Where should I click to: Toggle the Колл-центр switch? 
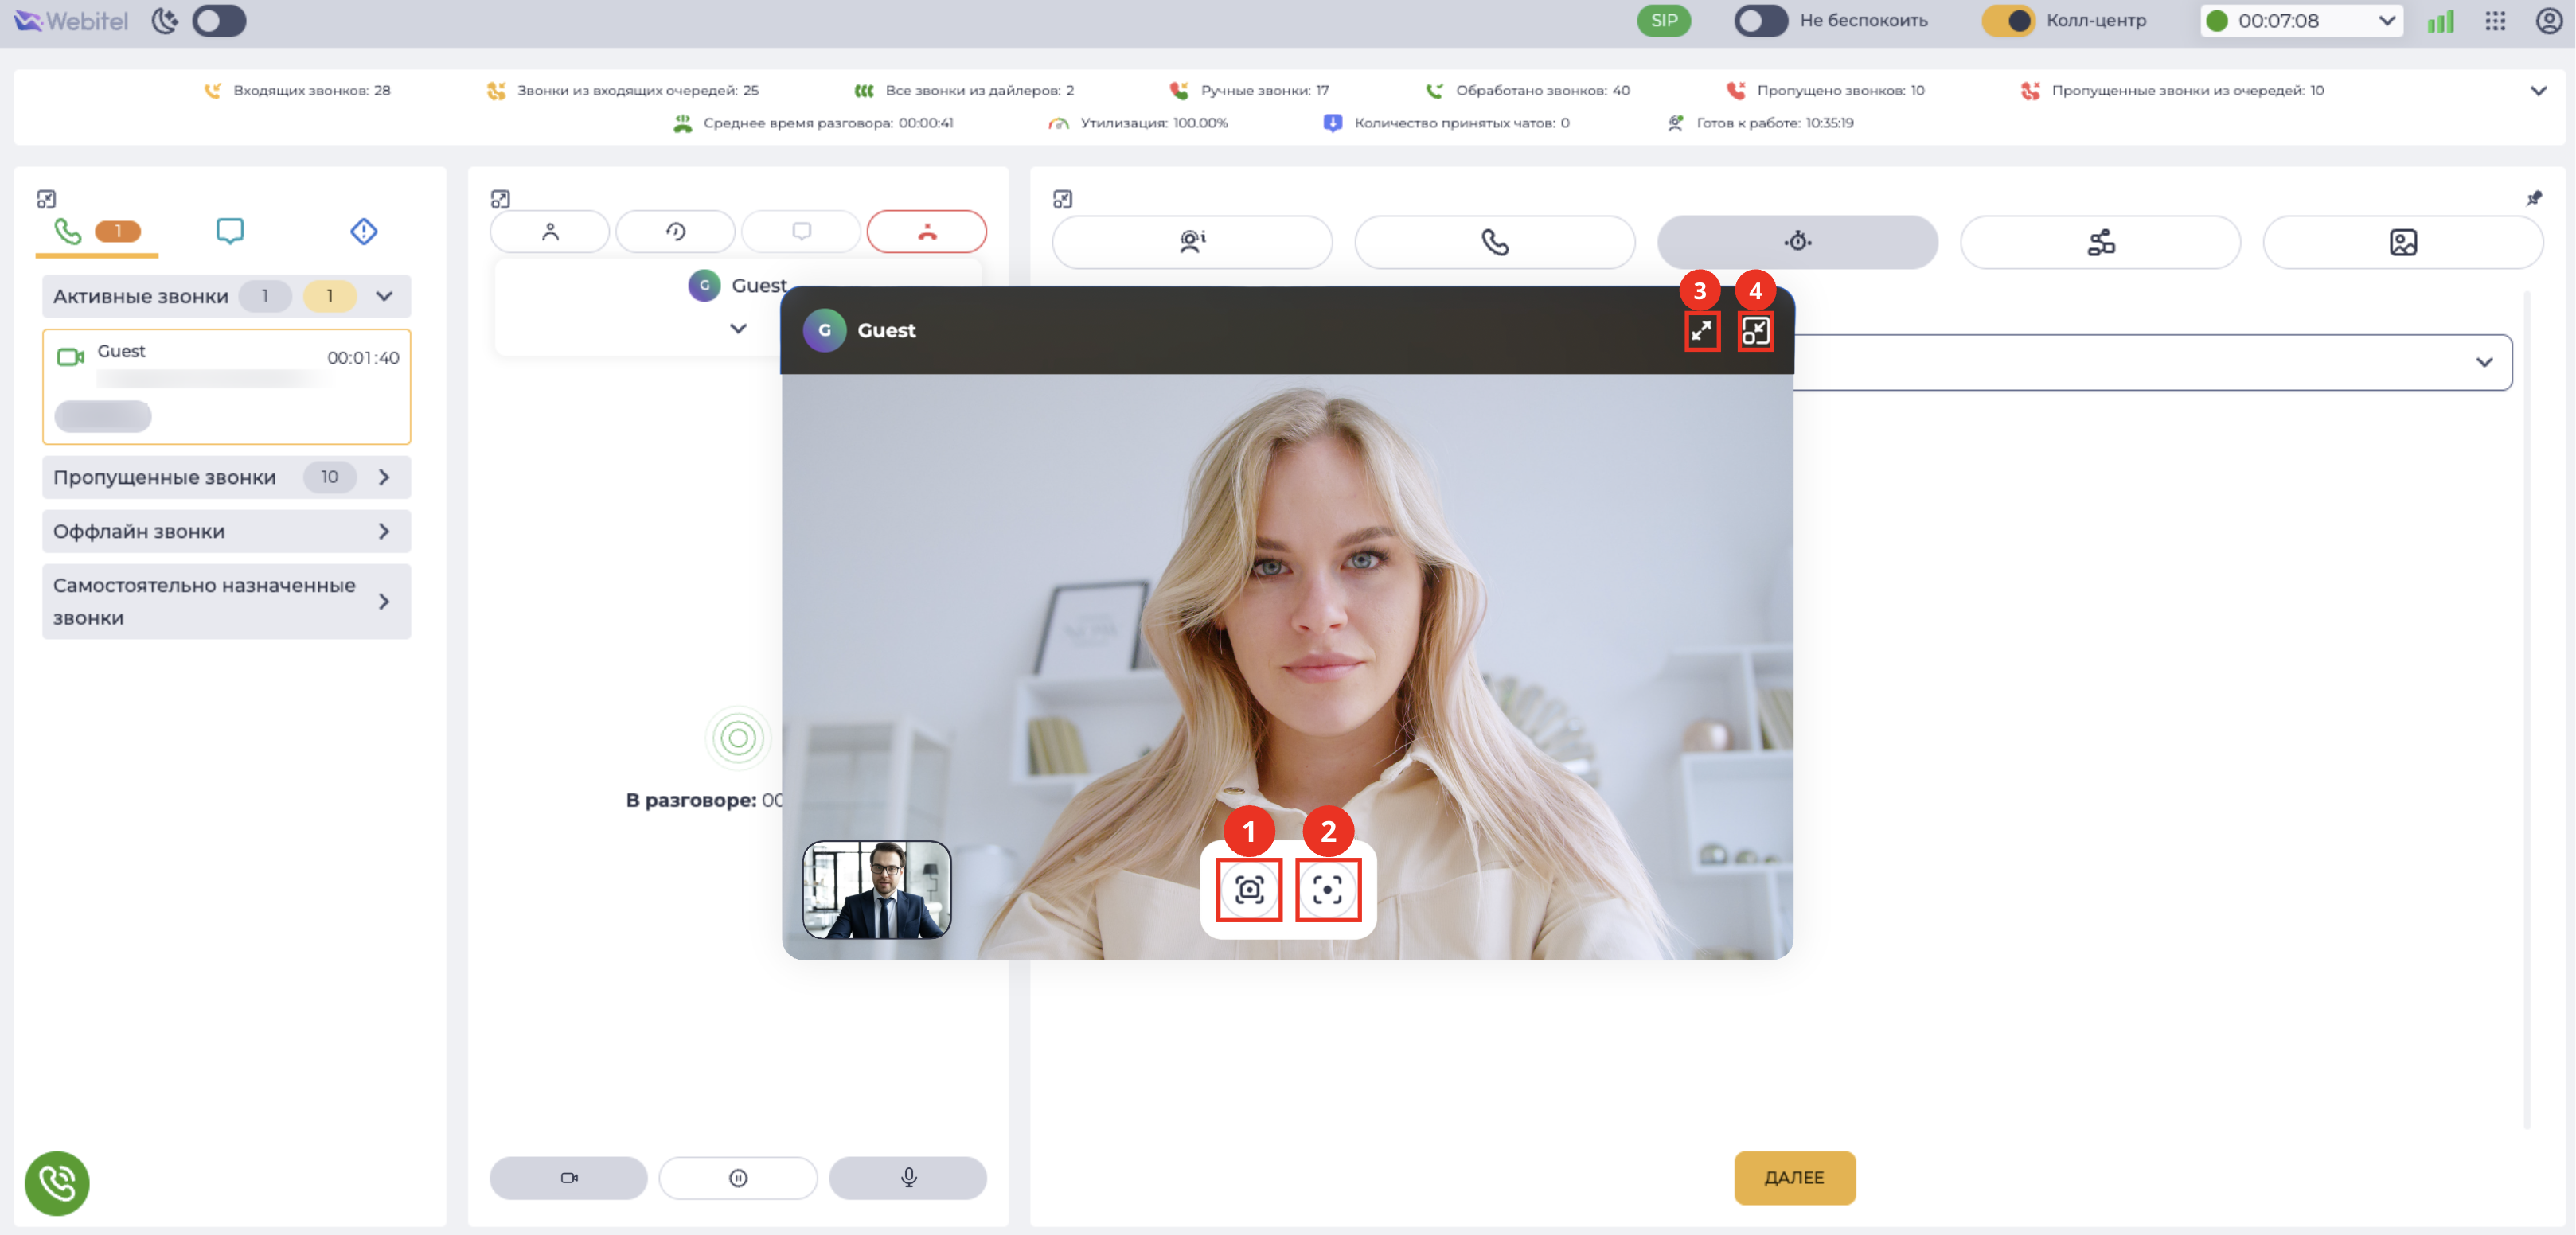click(2009, 21)
